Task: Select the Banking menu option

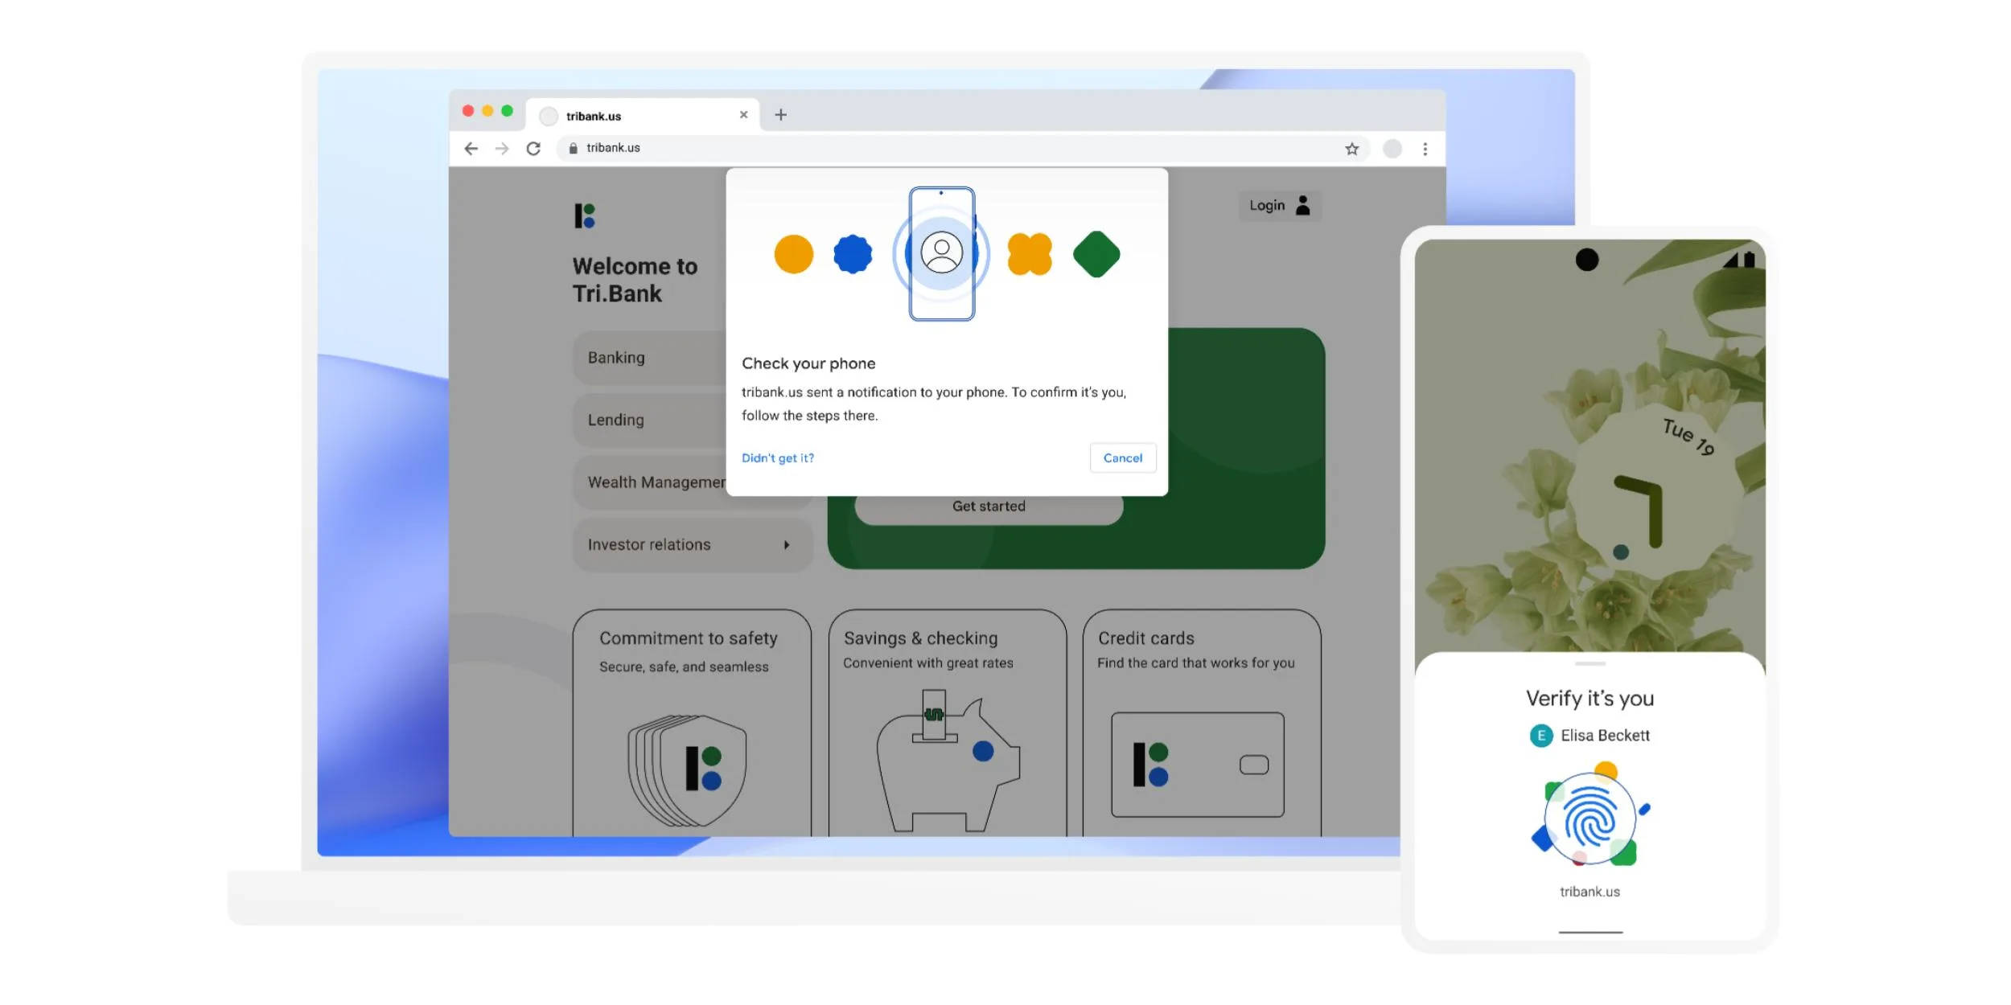Action: click(615, 356)
